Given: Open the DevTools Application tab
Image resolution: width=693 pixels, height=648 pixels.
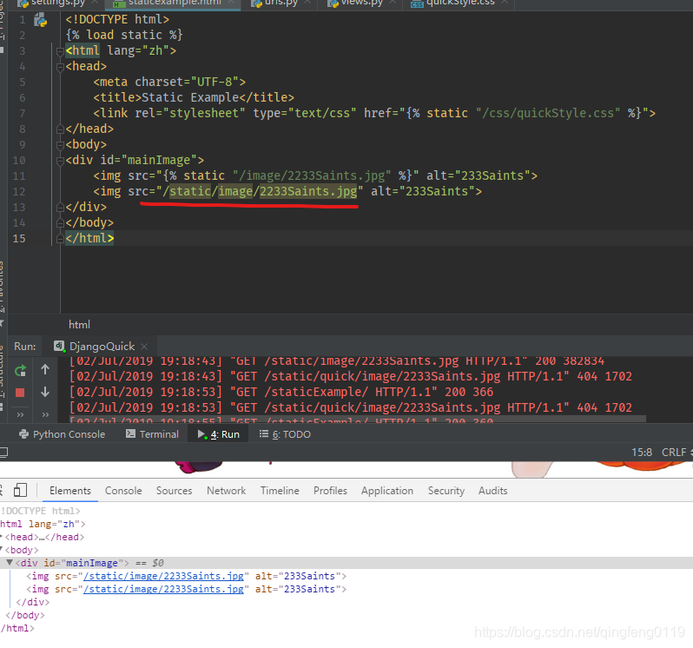Looking at the screenshot, I should coord(387,491).
